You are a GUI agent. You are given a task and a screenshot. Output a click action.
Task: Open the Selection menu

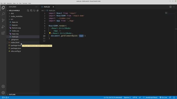pyautogui.click(x=9, y=3)
